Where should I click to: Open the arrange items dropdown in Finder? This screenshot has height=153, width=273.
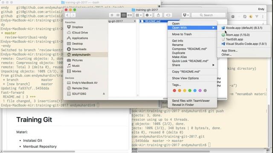click(139, 15)
